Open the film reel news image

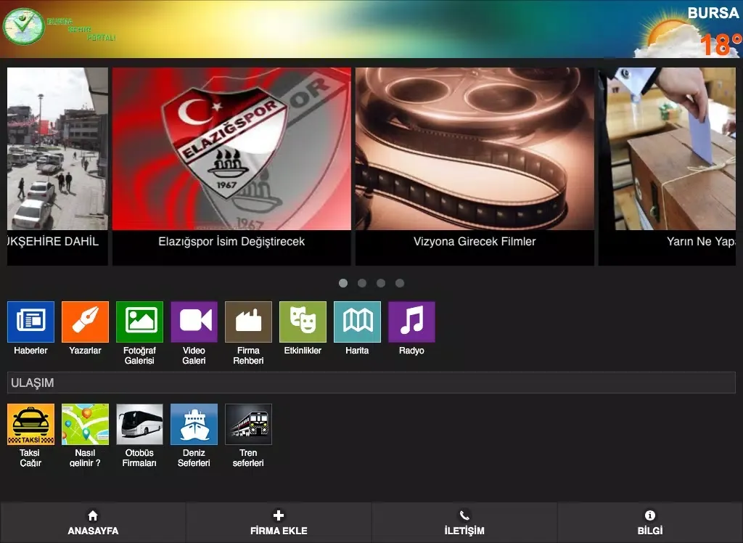point(475,149)
